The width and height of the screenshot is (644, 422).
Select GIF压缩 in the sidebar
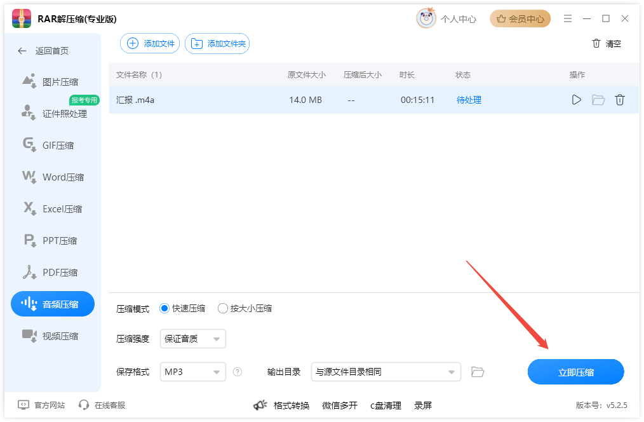(53, 145)
